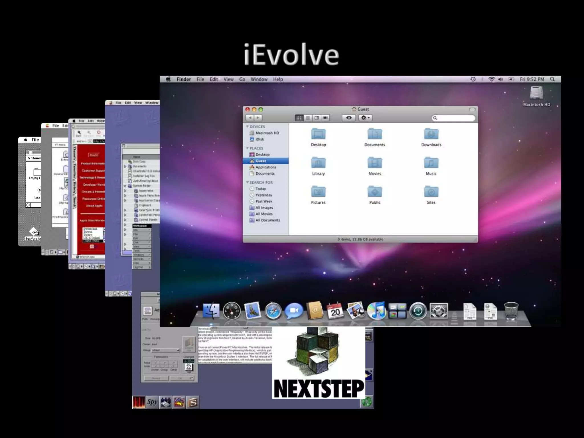Image resolution: width=584 pixels, height=438 pixels.
Task: Open System Preferences gears in Dock
Action: [x=439, y=311]
